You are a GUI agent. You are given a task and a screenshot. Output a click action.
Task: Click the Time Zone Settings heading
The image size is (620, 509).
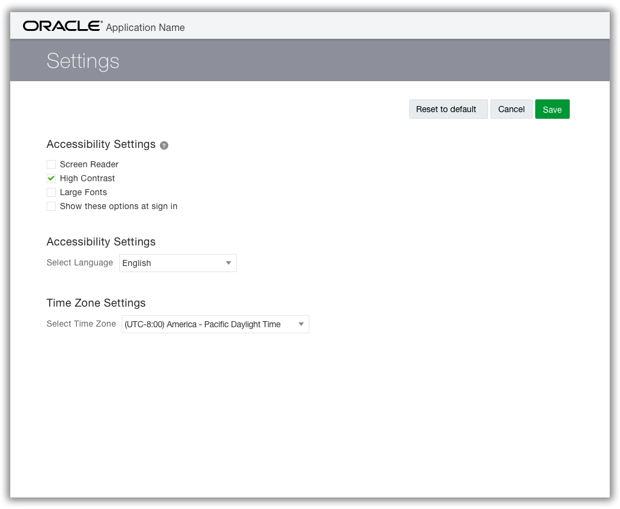96,302
